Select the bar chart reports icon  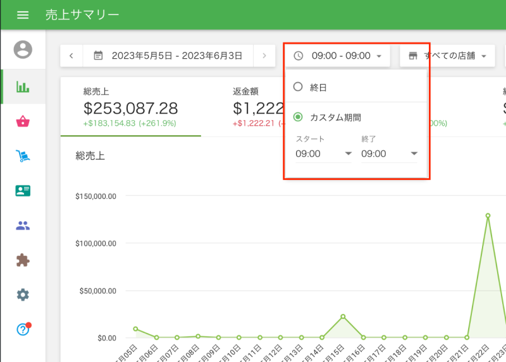pyautogui.click(x=23, y=87)
